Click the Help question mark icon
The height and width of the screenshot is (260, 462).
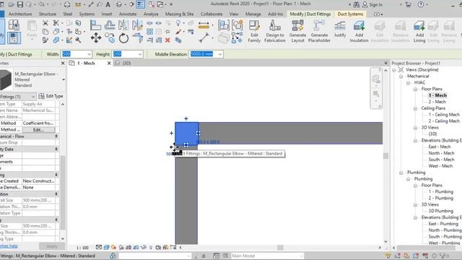421,4
